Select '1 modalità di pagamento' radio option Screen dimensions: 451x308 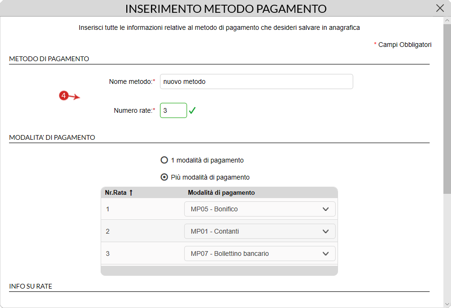(164, 160)
